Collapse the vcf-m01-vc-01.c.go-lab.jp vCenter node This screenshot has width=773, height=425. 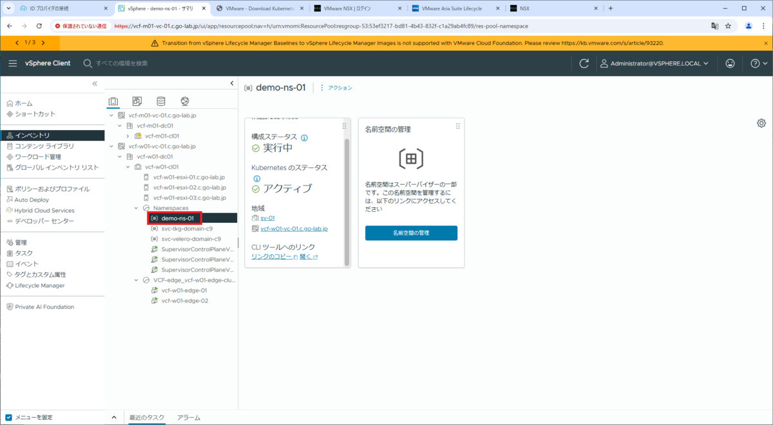112,115
